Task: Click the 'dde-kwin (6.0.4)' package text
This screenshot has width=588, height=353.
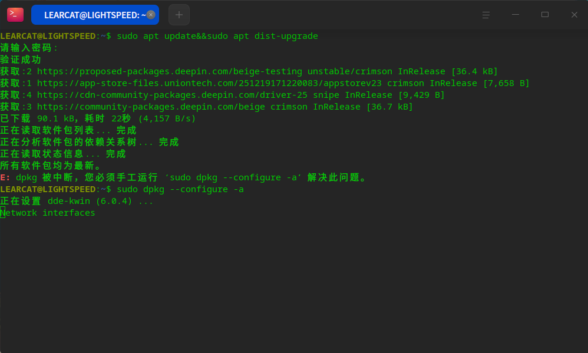Action: [90, 201]
